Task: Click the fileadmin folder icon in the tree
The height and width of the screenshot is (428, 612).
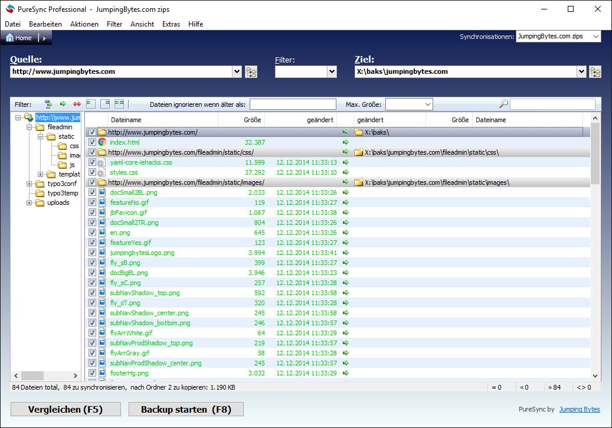Action: (x=40, y=128)
